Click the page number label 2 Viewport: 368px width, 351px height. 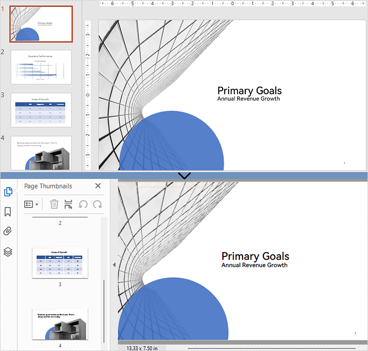coord(60,223)
